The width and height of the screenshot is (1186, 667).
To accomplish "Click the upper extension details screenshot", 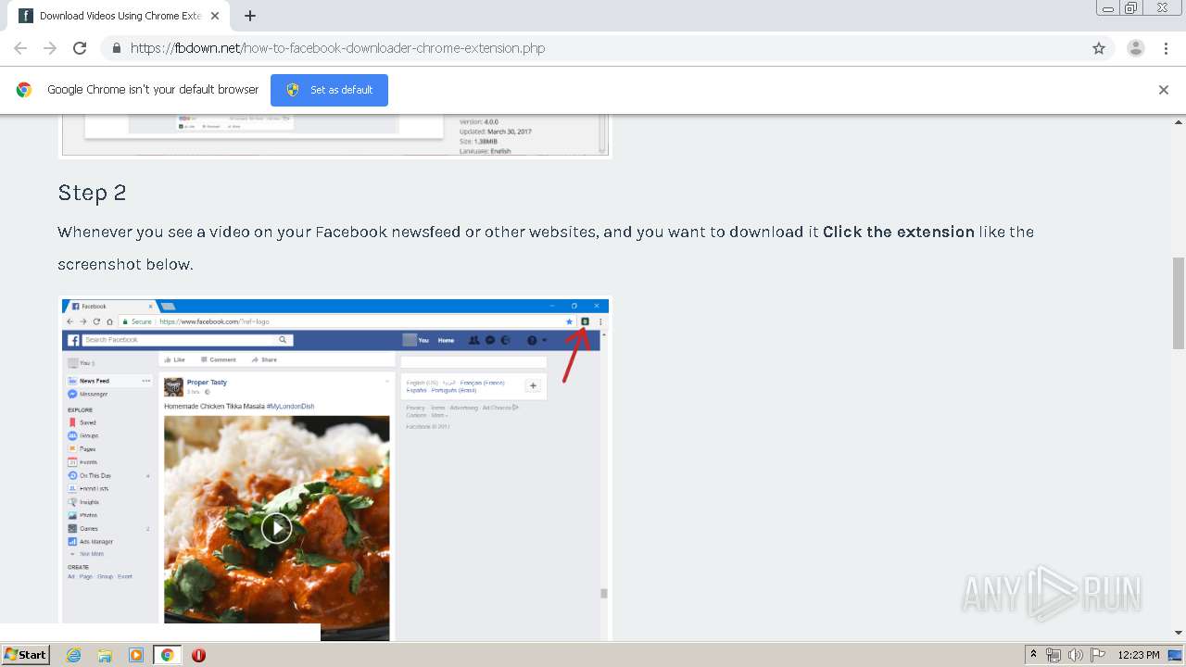I will point(335,136).
